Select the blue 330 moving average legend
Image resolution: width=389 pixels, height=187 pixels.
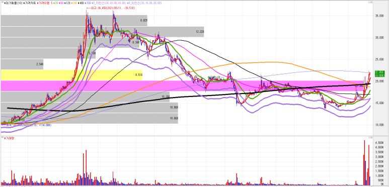(89, 3)
